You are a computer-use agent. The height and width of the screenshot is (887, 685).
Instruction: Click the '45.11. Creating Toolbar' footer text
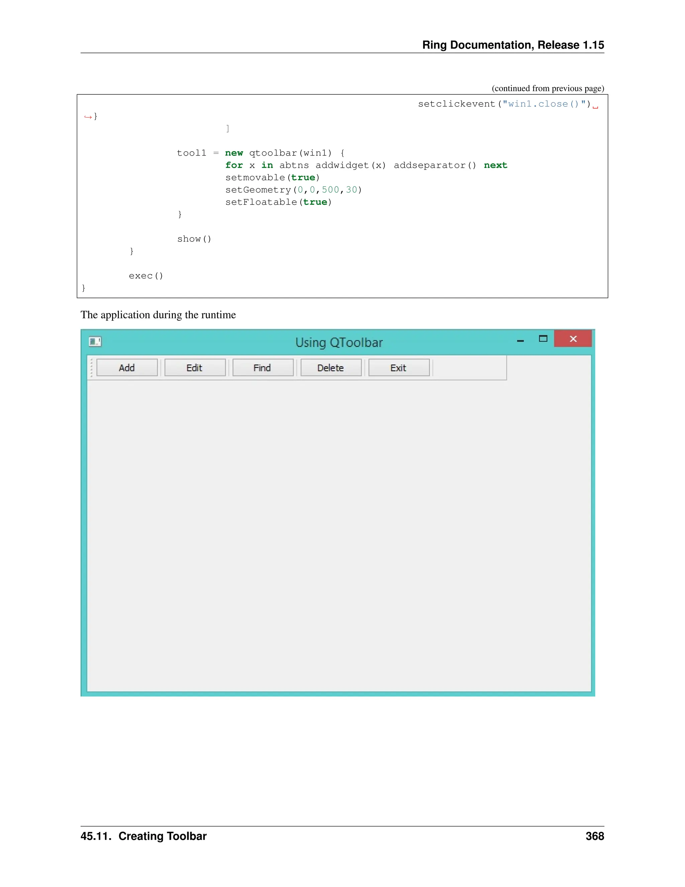coord(143,836)
